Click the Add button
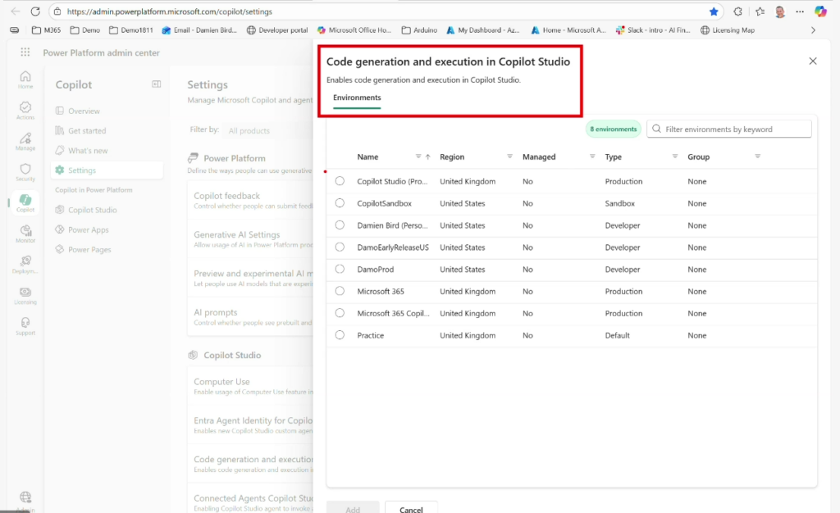The height and width of the screenshot is (513, 840). click(x=353, y=509)
